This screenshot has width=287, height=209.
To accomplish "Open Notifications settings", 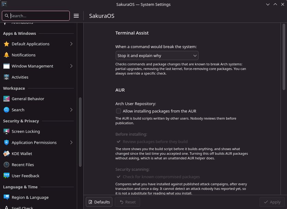I will click(x=38, y=55).
